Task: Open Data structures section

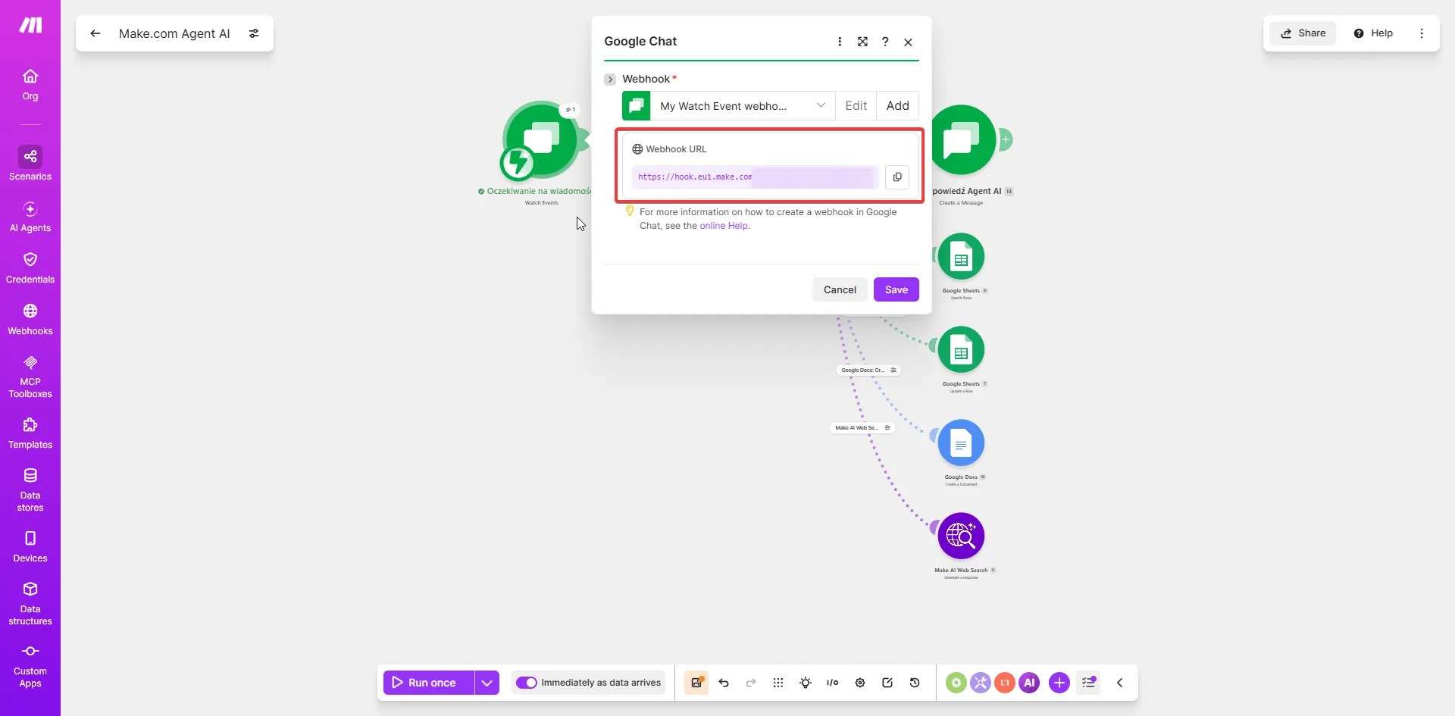Action: click(30, 604)
